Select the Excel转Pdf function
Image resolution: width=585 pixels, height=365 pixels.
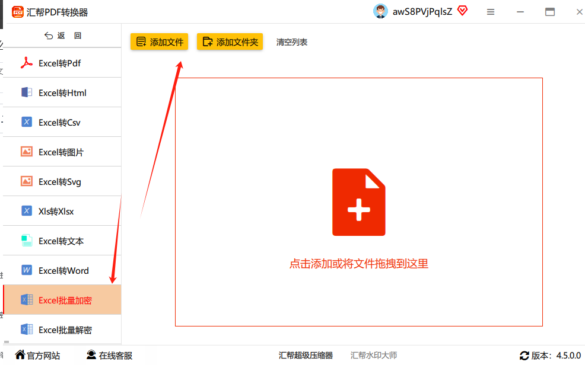(x=62, y=63)
